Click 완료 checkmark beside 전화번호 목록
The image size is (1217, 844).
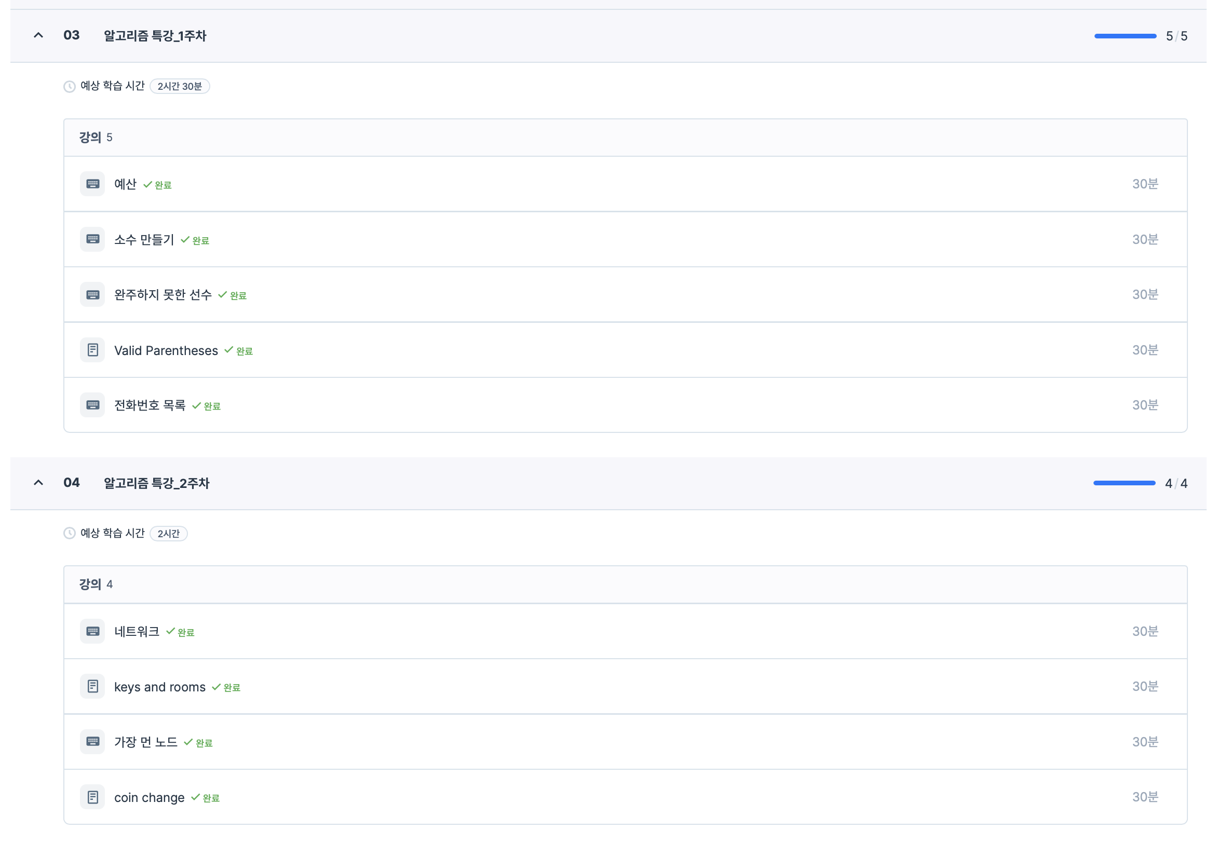(x=206, y=406)
